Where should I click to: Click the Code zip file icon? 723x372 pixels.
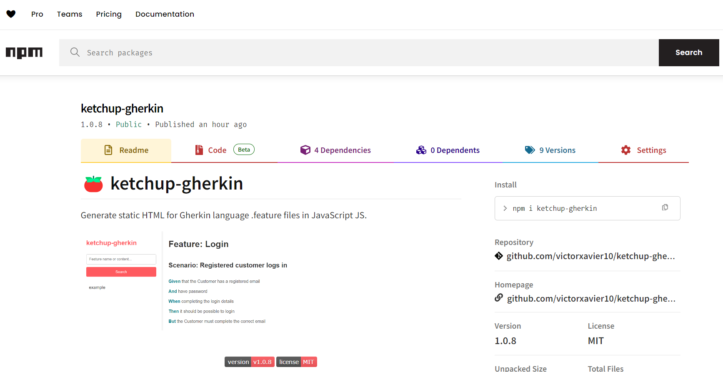[x=199, y=150]
